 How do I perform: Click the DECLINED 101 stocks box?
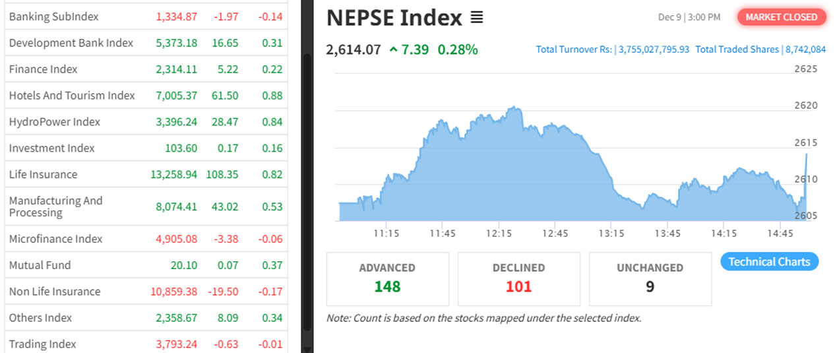click(x=518, y=278)
